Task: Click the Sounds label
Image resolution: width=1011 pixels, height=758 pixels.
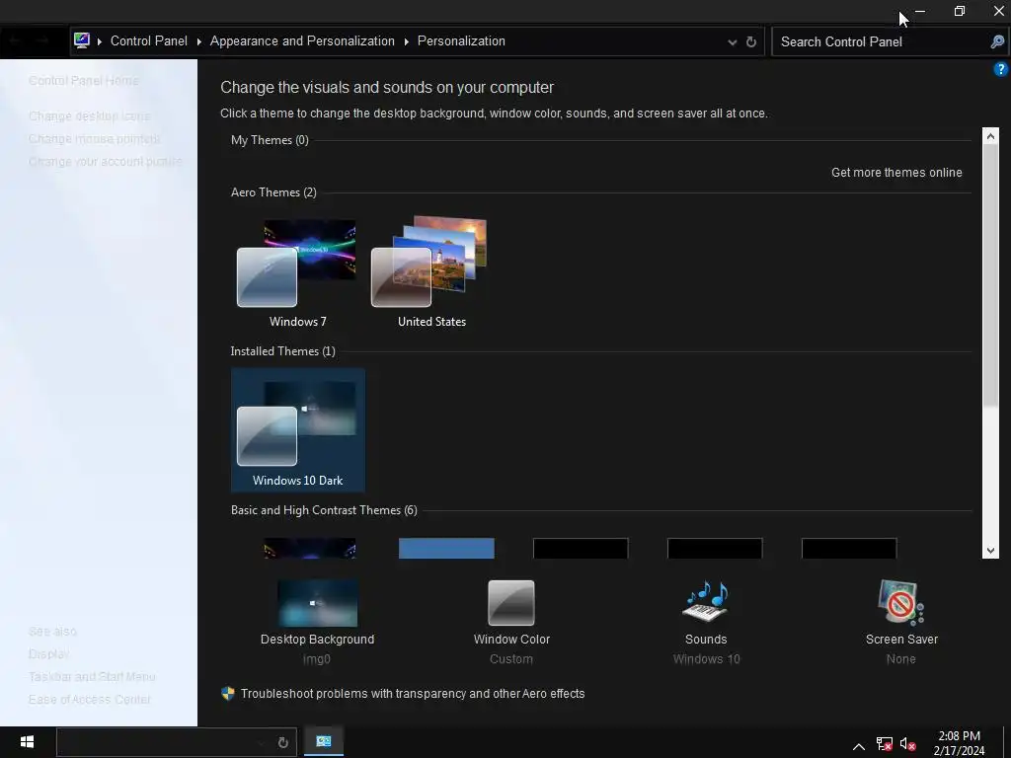Action: coord(706,640)
